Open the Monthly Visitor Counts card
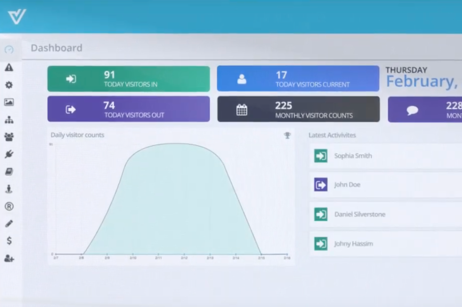Screen dimensions: 462x307 [298, 109]
